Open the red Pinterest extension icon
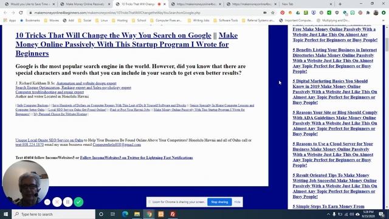 pos(282,13)
